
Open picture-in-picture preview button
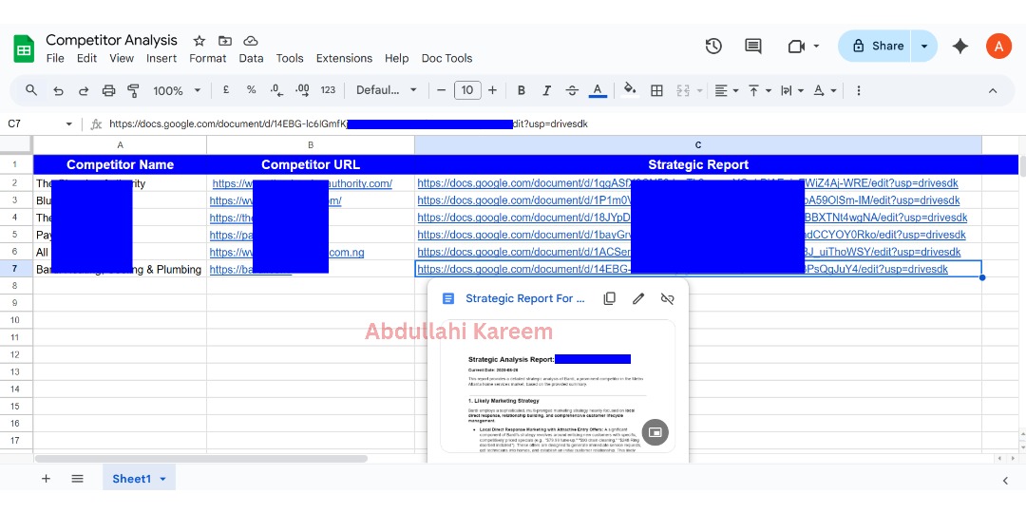coord(655,432)
